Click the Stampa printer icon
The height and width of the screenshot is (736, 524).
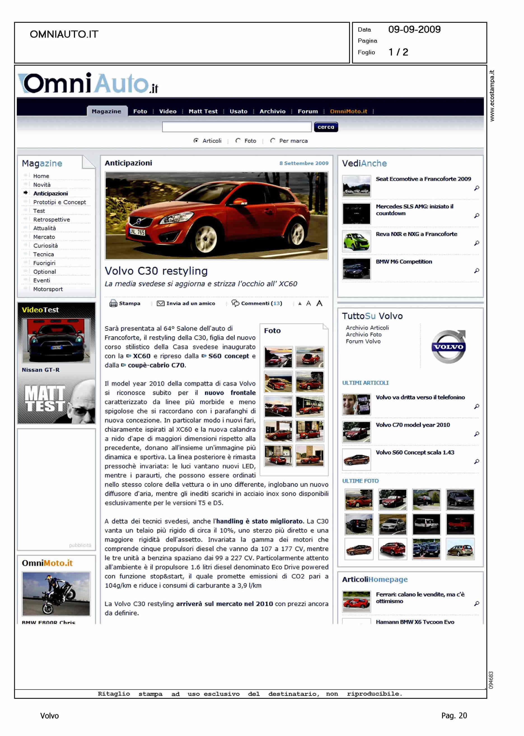tap(113, 303)
